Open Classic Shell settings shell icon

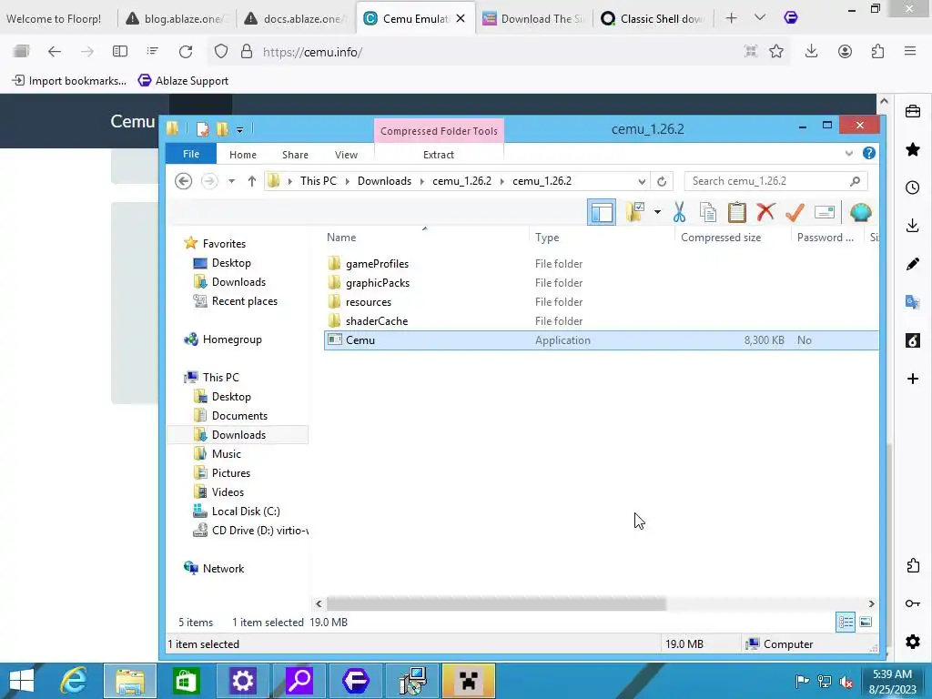[x=860, y=212]
